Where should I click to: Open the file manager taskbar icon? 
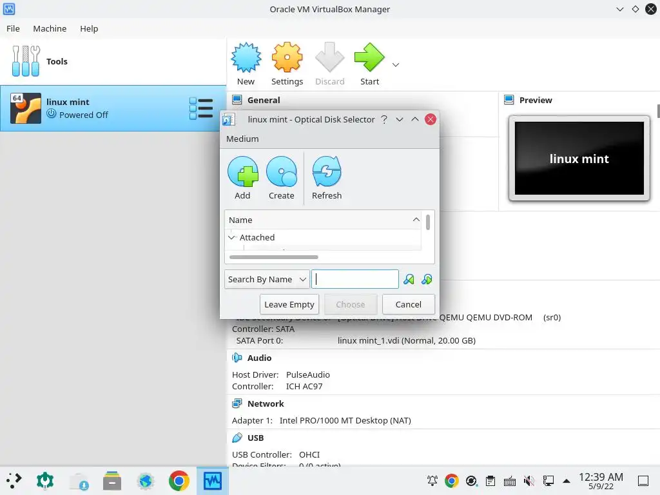pyautogui.click(x=112, y=481)
